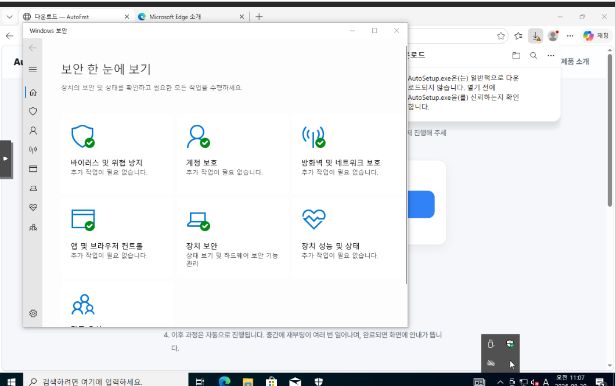616x386 pixels.
Task: Open Edge profile avatar
Action: point(553,36)
